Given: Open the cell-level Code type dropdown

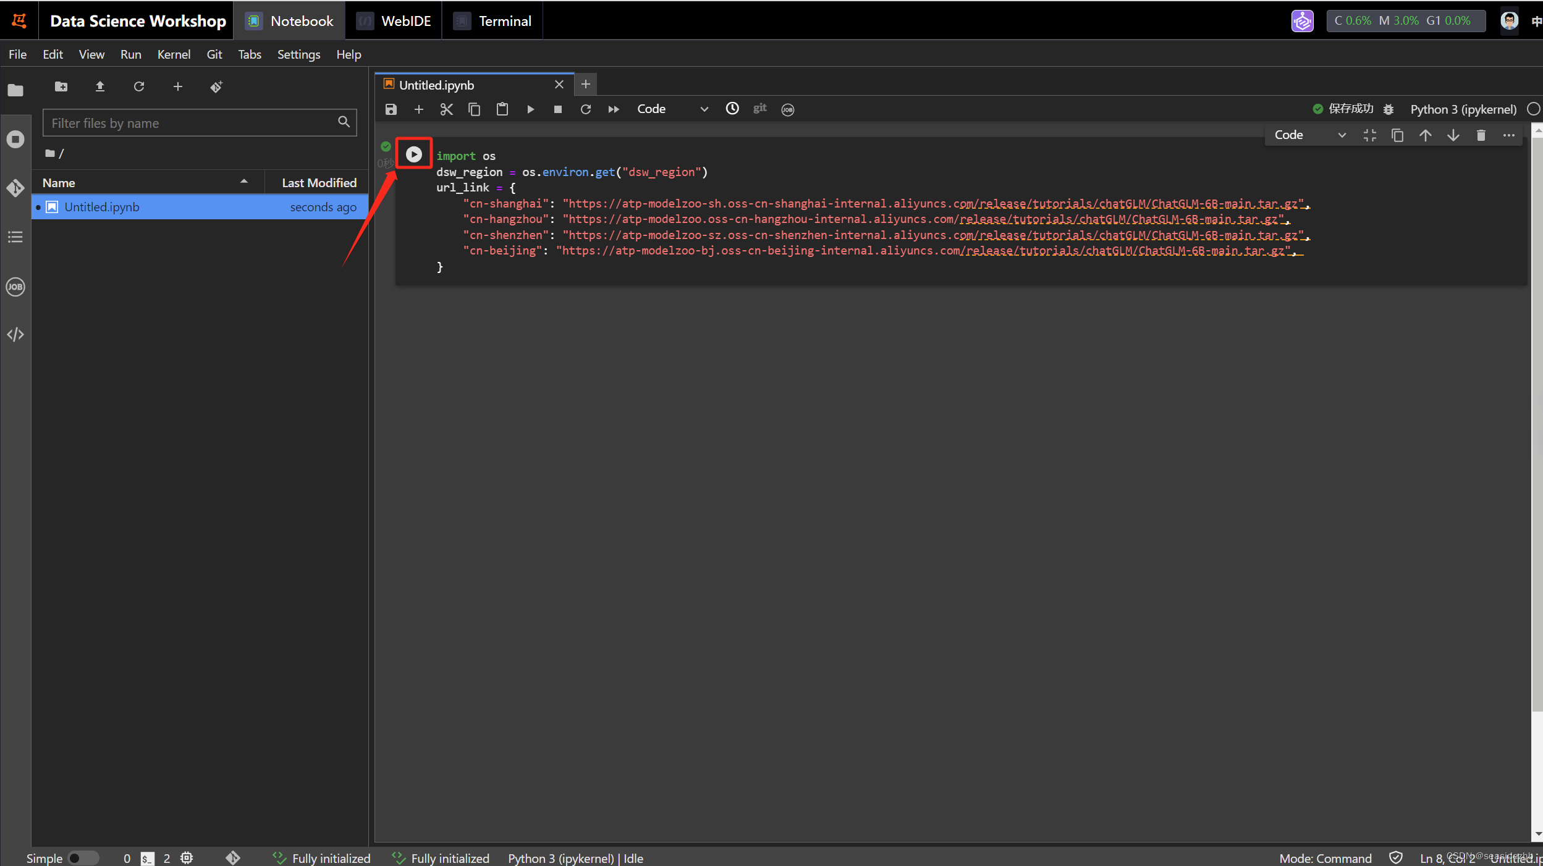Looking at the screenshot, I should 1310,135.
